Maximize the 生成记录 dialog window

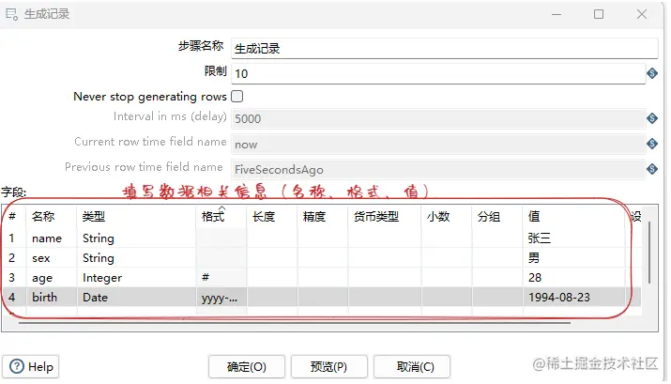pyautogui.click(x=599, y=14)
